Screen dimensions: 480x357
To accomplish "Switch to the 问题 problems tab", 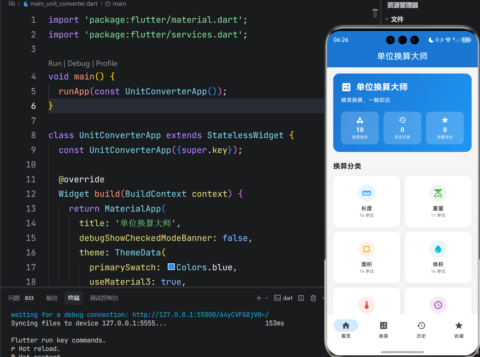I will tap(14, 298).
